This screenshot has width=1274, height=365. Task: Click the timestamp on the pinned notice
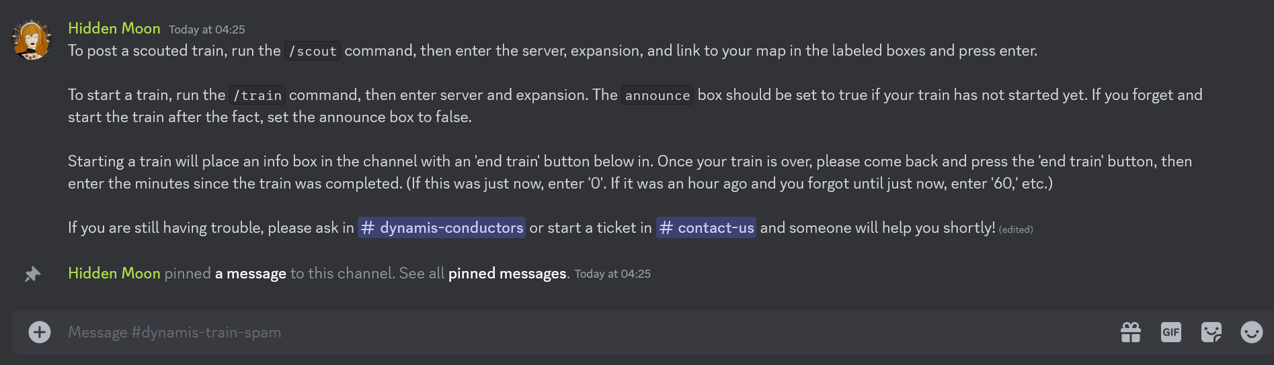[612, 274]
